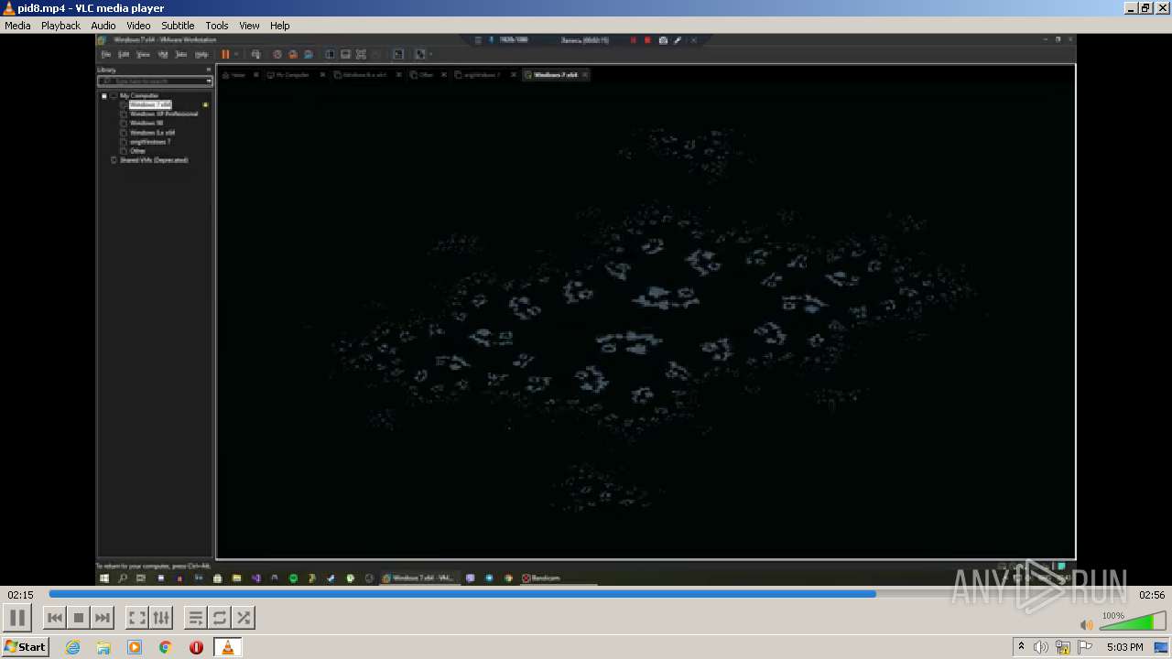This screenshot has height=659, width=1172.
Task: Toggle loop repeat mode
Action: point(220,618)
